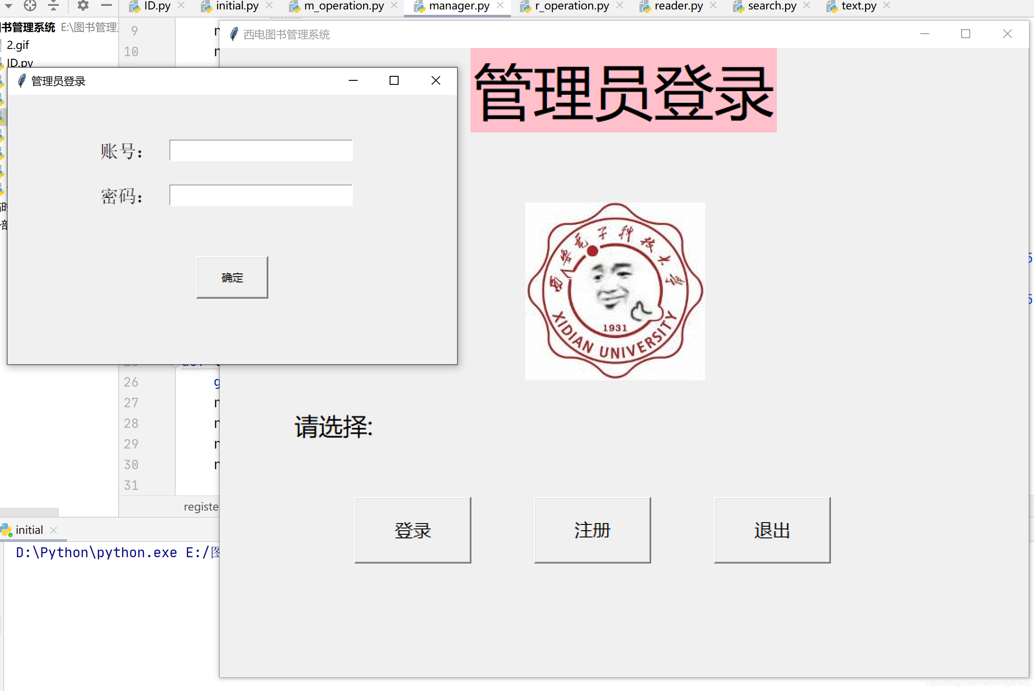Close the manager.py tab
Viewport: 1034px width, 691px height.
coord(500,5)
